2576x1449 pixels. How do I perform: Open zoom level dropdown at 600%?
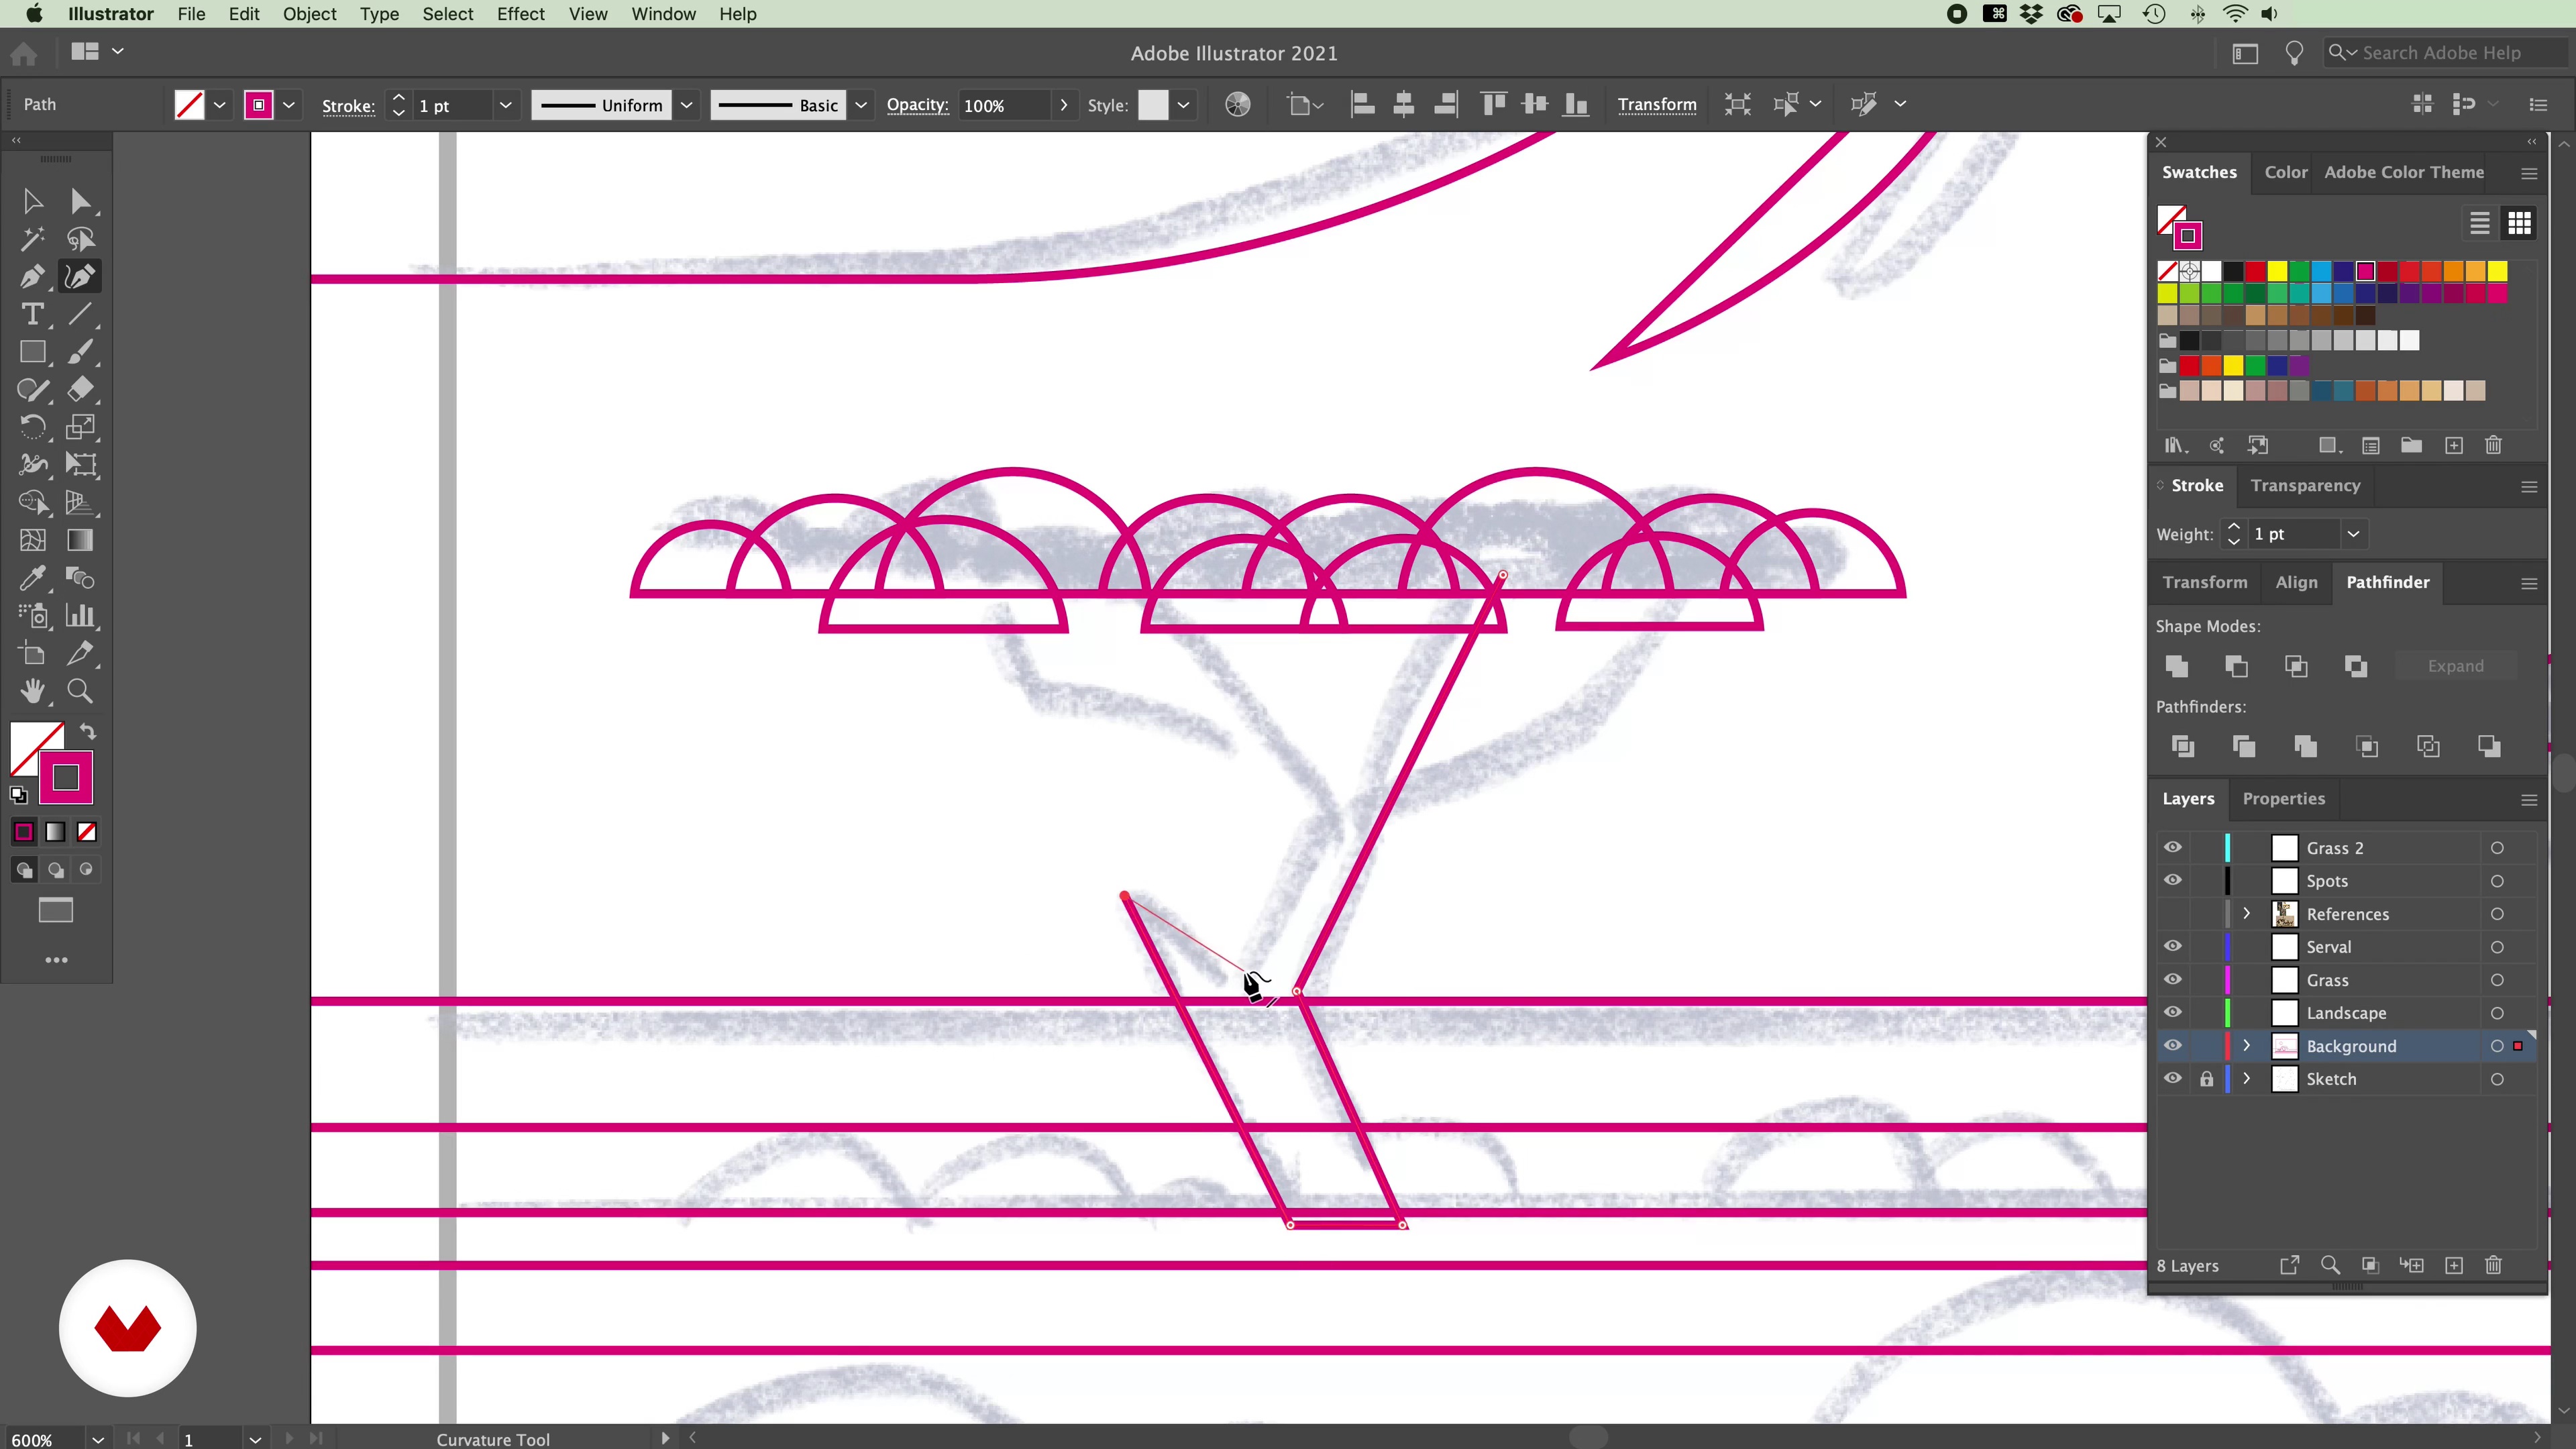(98, 1439)
